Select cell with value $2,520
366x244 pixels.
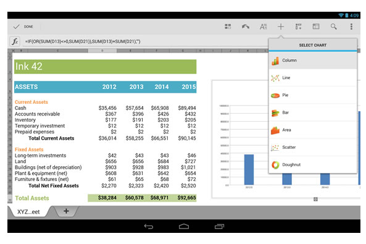tap(188, 186)
